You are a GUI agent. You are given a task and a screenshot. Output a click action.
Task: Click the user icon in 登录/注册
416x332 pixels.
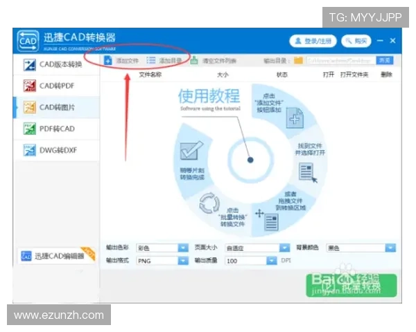click(x=298, y=41)
